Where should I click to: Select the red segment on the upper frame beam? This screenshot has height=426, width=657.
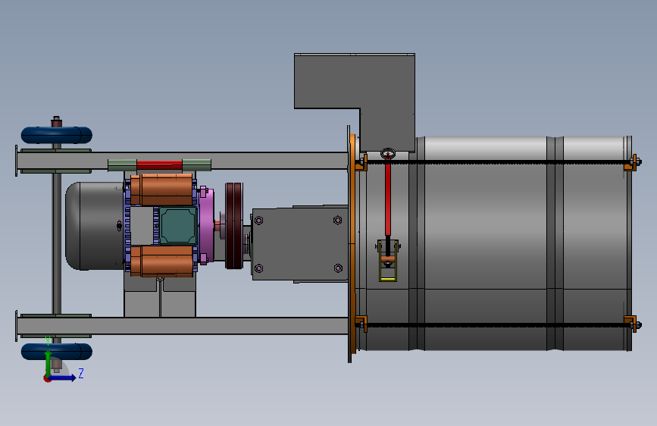tap(160, 164)
